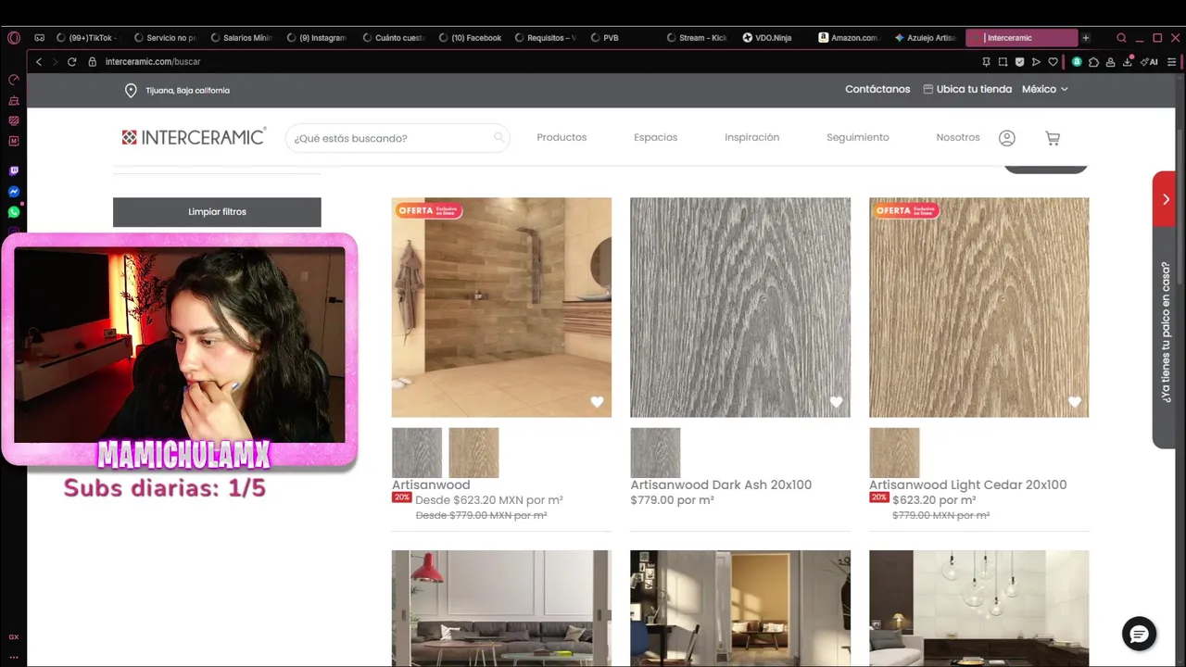Open the Productos menu
This screenshot has width=1186, height=667.
[561, 137]
